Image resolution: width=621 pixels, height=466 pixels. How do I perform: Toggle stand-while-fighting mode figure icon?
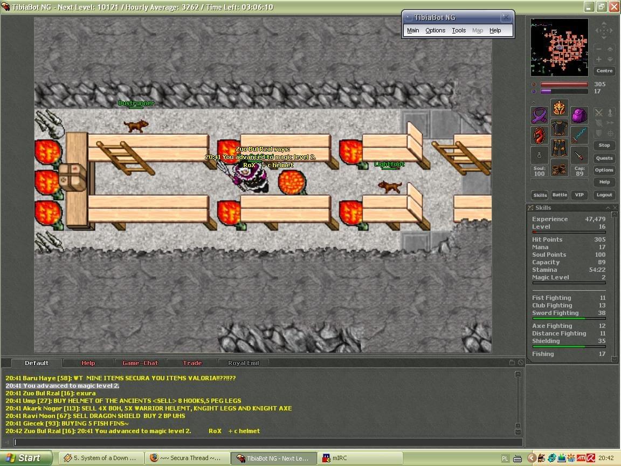click(610, 113)
